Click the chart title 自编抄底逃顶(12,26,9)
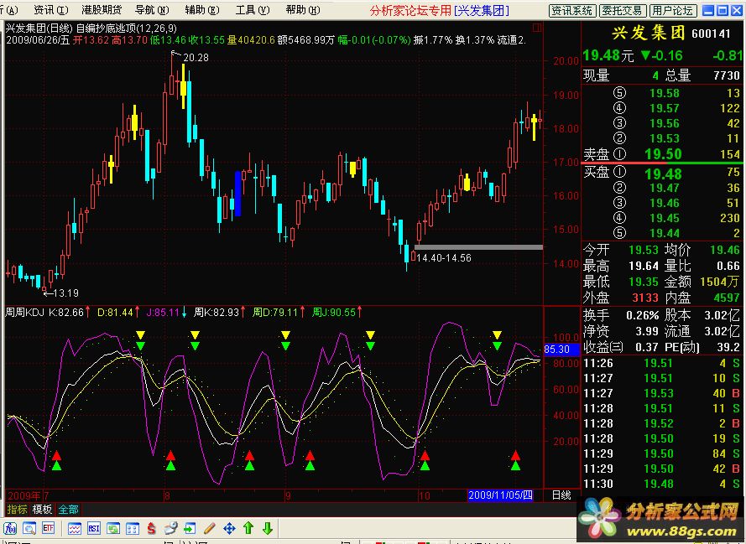The image size is (746, 544). (126, 28)
